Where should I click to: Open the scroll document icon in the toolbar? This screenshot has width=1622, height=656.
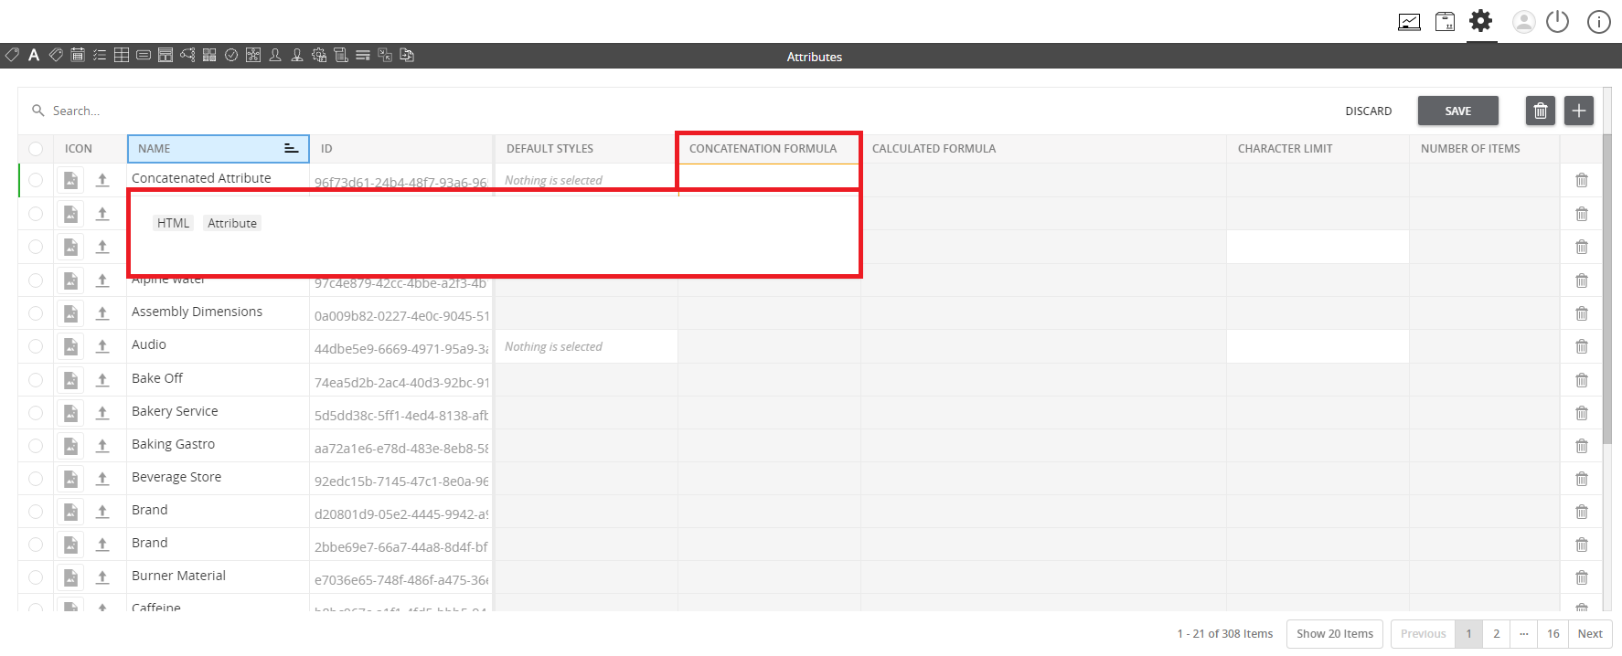[341, 55]
